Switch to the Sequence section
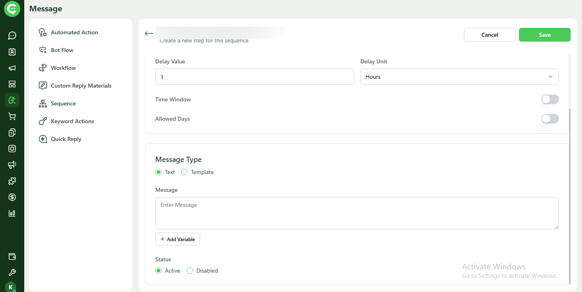The height and width of the screenshot is (292, 582). click(63, 103)
